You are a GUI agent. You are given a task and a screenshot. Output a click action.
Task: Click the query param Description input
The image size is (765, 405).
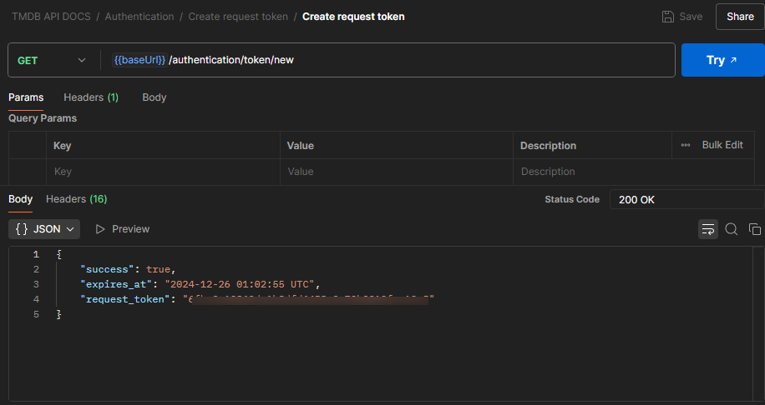point(633,172)
